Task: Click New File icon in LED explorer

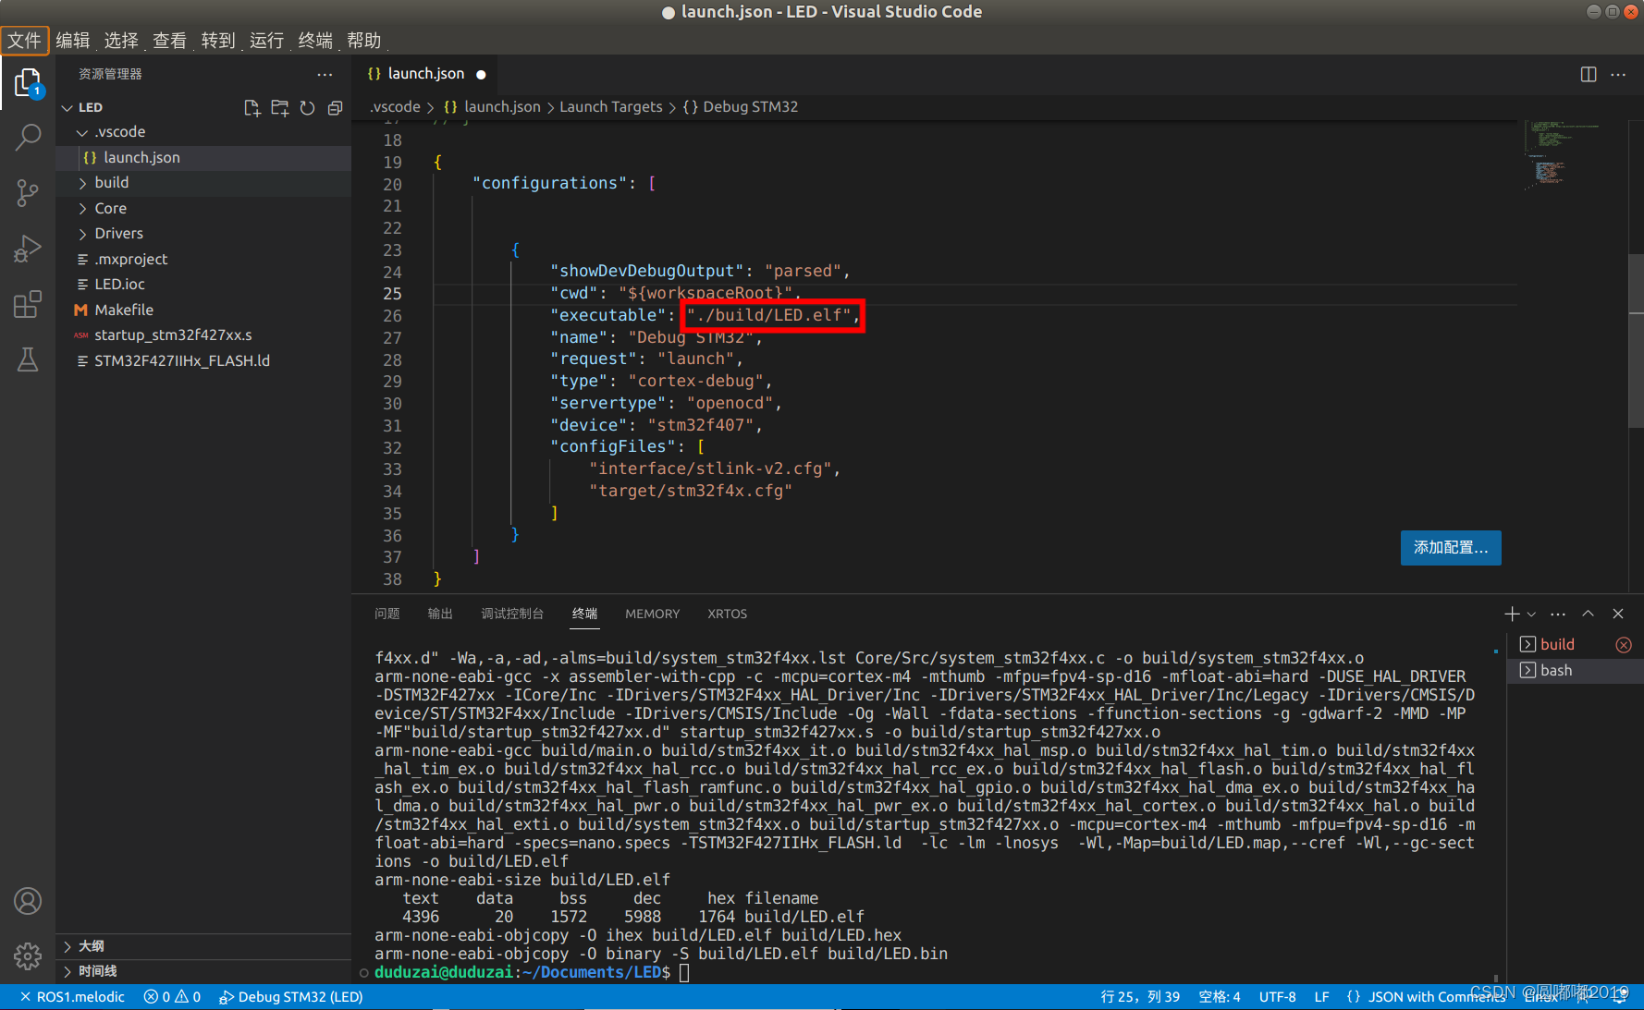Action: [252, 108]
